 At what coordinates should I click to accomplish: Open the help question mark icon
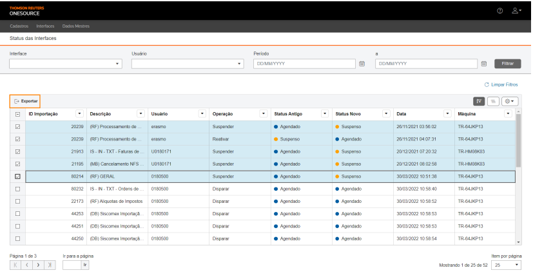[x=499, y=11]
